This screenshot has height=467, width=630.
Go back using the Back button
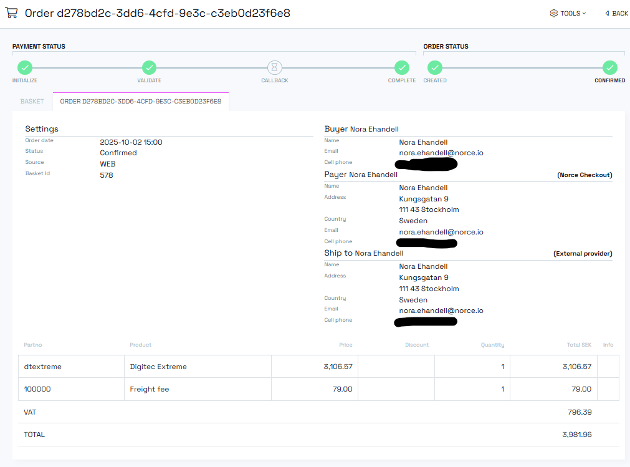click(x=616, y=13)
